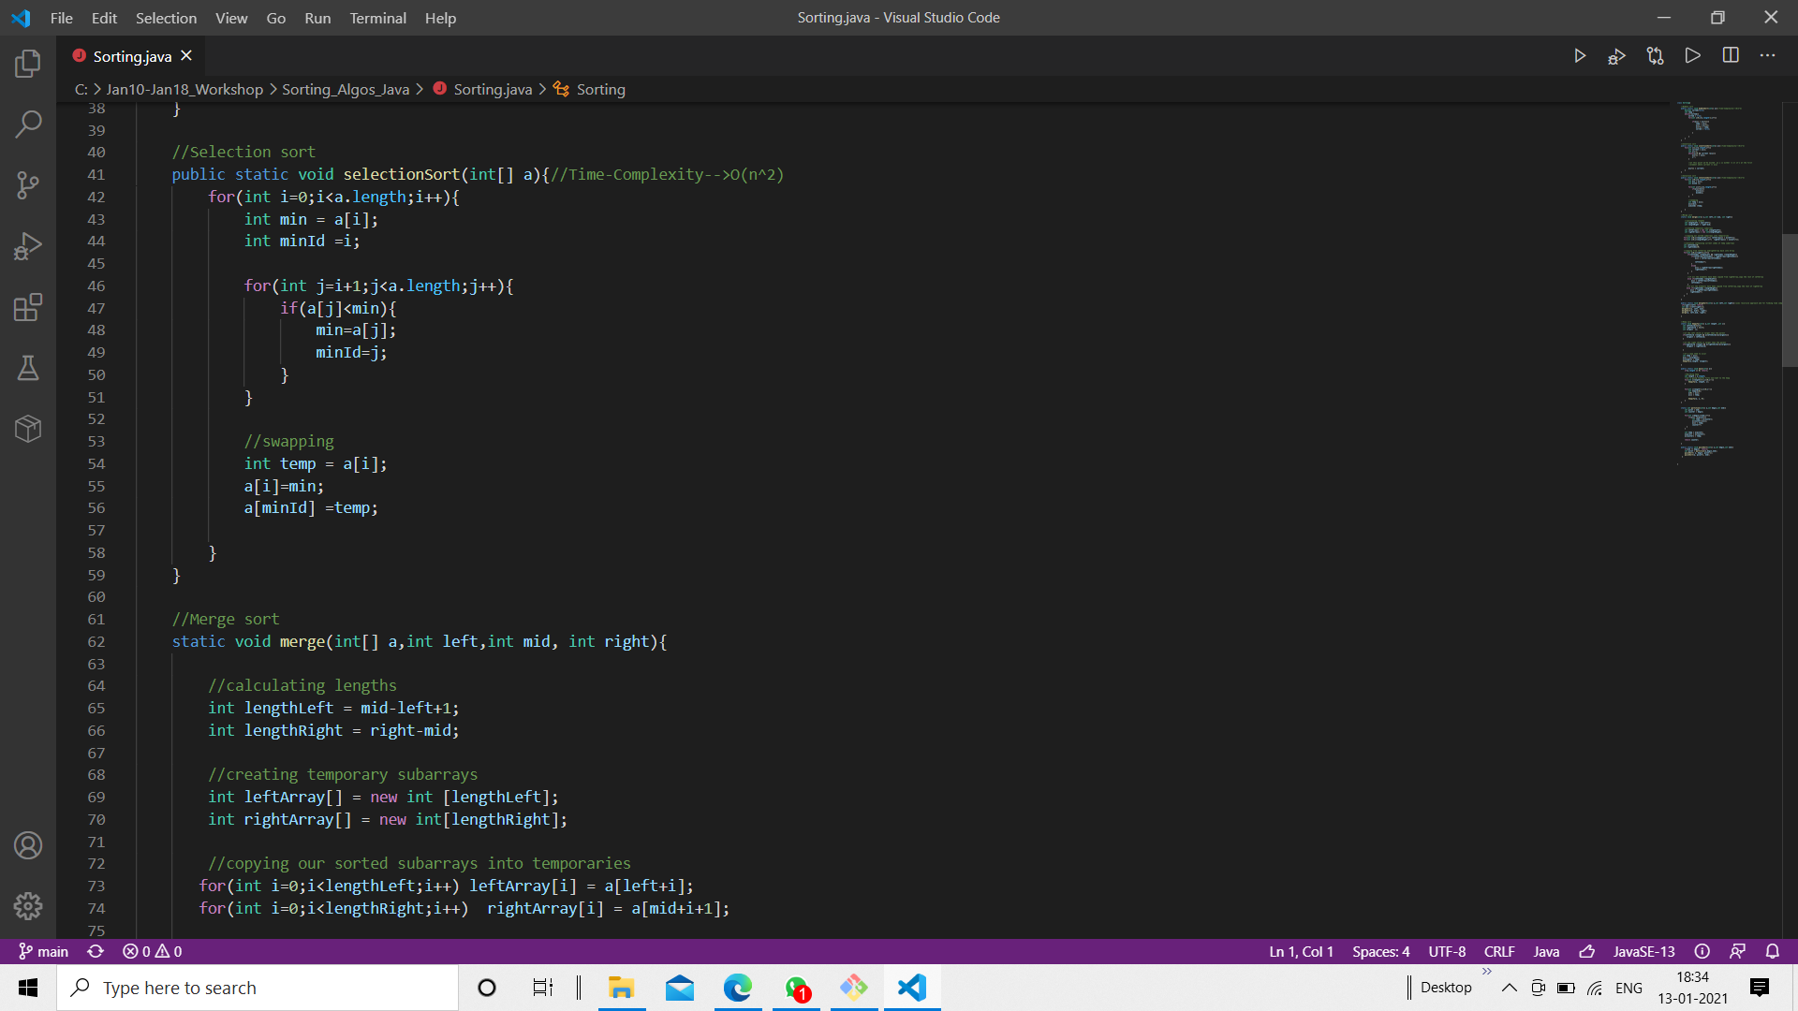The height and width of the screenshot is (1011, 1798).
Task: Click the Split Editor Right icon
Action: pyautogui.click(x=1731, y=56)
